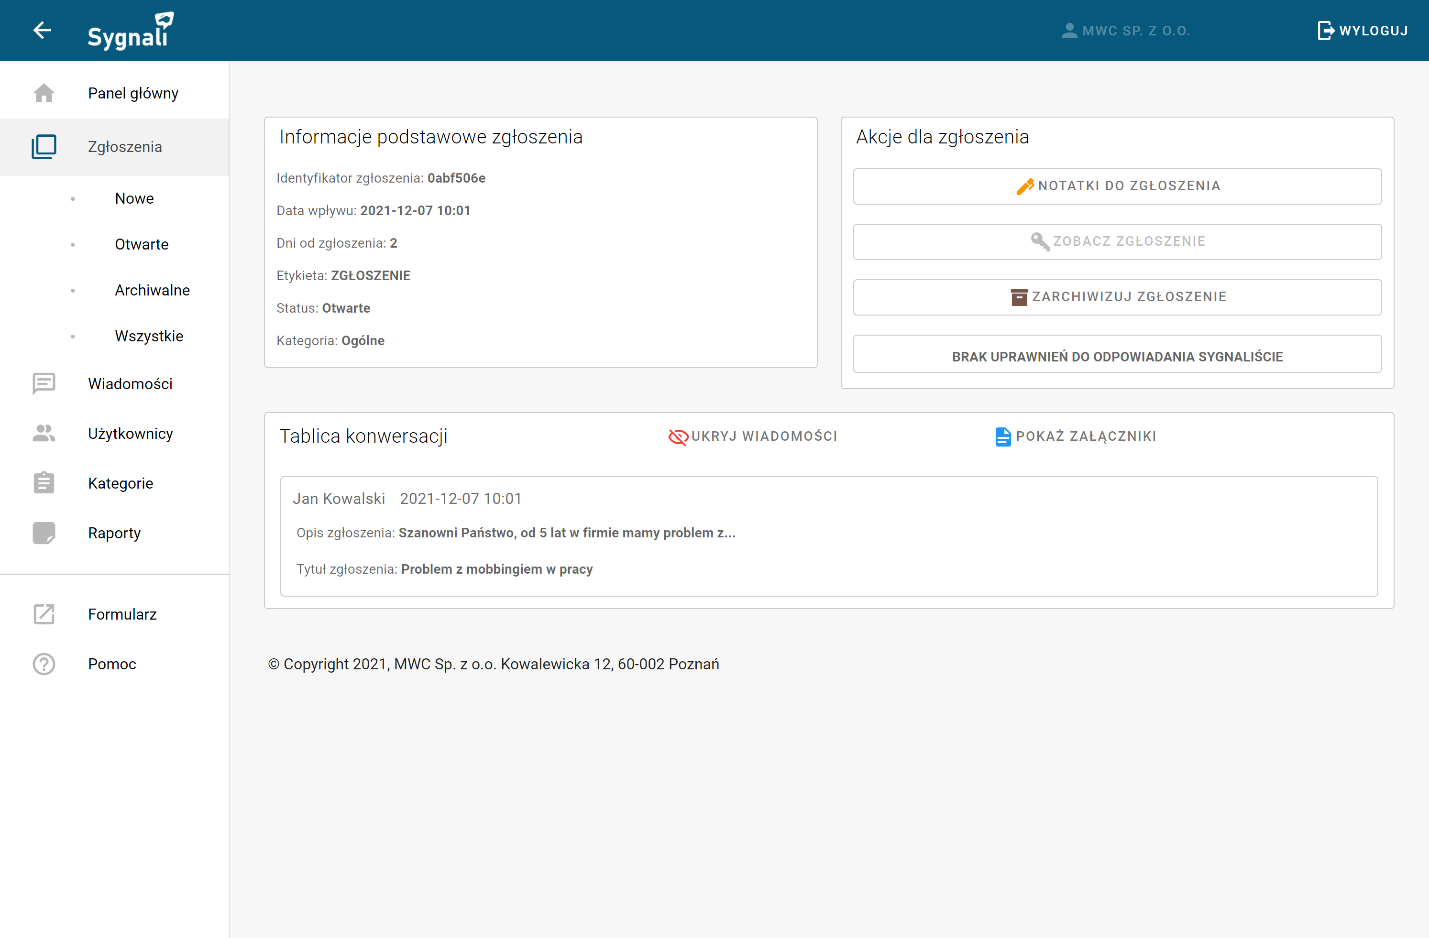The image size is (1429, 938).
Task: Open the Otwarte reports list
Action: coord(141,244)
